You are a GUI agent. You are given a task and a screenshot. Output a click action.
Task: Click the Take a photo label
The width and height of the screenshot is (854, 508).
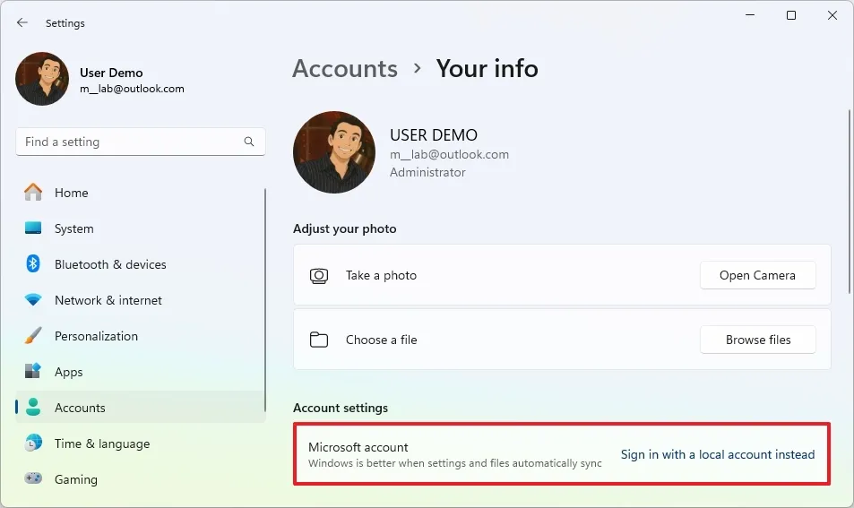point(381,276)
